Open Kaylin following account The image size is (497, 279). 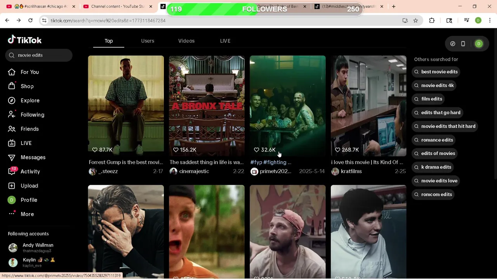point(38,262)
